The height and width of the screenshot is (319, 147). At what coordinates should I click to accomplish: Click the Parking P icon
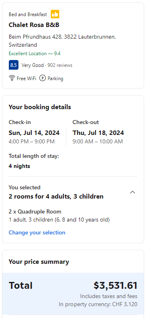coord(43,78)
